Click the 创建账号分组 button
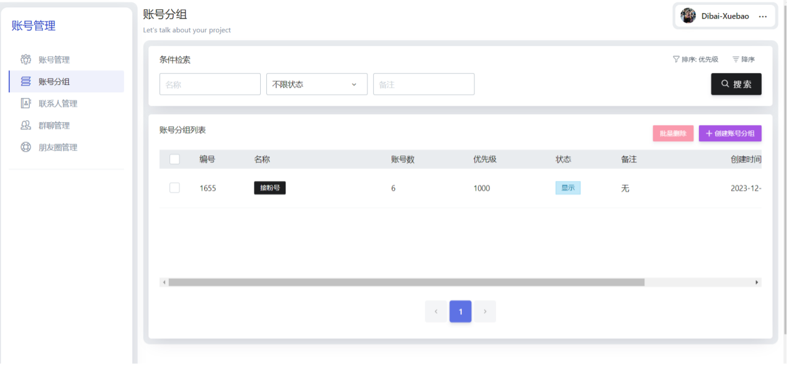This screenshot has width=789, height=365. [x=729, y=133]
